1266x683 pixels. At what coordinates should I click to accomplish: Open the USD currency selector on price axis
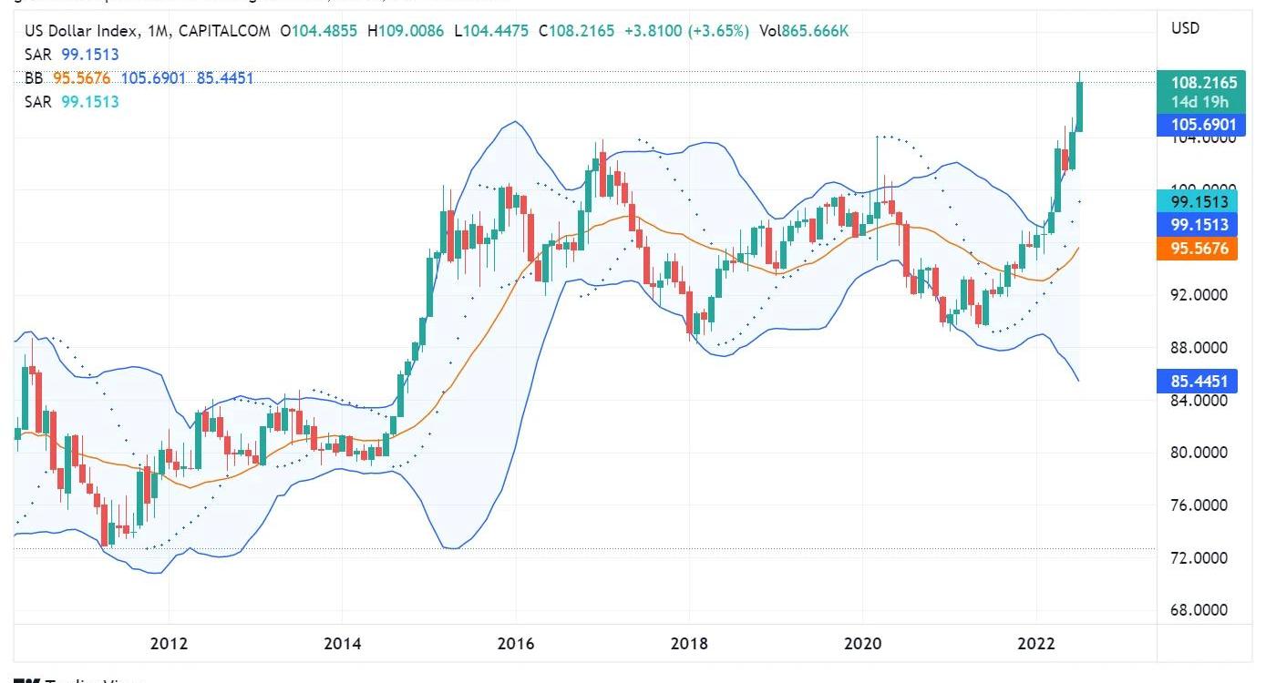pos(1185,28)
